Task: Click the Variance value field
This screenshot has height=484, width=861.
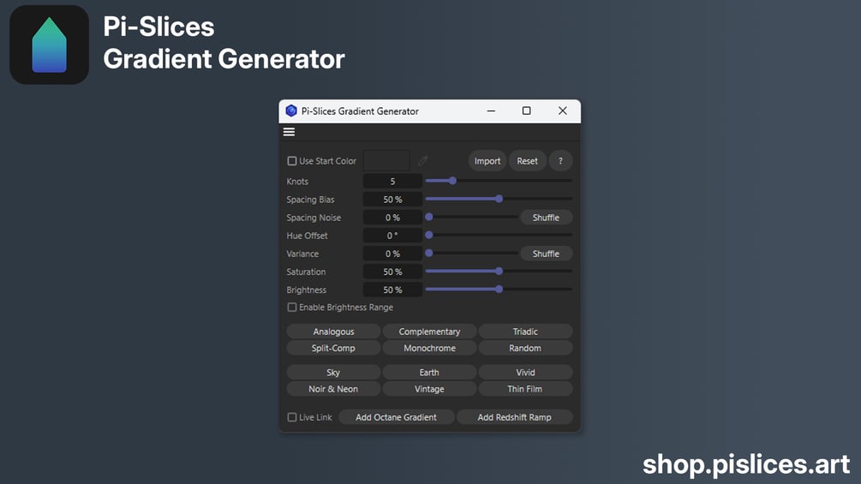Action: click(392, 254)
